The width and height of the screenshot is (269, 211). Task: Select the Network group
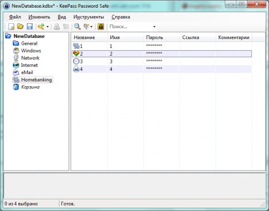[x=30, y=58]
